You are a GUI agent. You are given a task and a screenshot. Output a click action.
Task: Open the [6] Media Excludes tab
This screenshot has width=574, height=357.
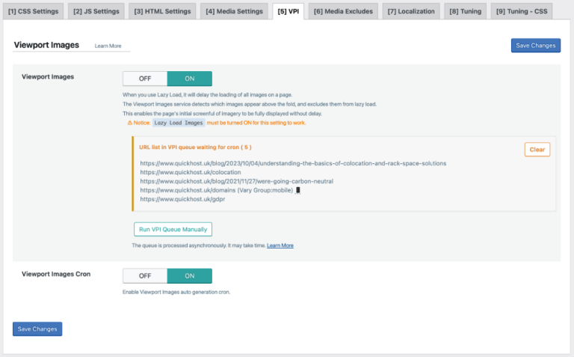pos(343,11)
